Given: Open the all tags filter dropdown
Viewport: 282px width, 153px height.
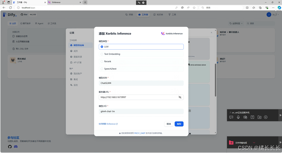Looking at the screenshot, I should click(236, 23).
